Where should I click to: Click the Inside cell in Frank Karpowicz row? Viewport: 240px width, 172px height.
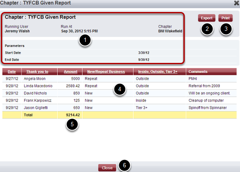tap(141, 101)
